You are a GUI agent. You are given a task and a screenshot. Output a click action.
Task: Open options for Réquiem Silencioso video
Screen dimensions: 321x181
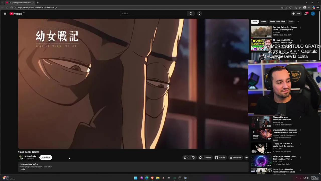(x=300, y=117)
